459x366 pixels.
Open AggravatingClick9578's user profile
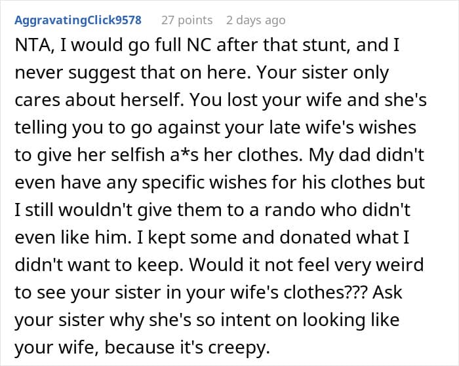coord(78,20)
